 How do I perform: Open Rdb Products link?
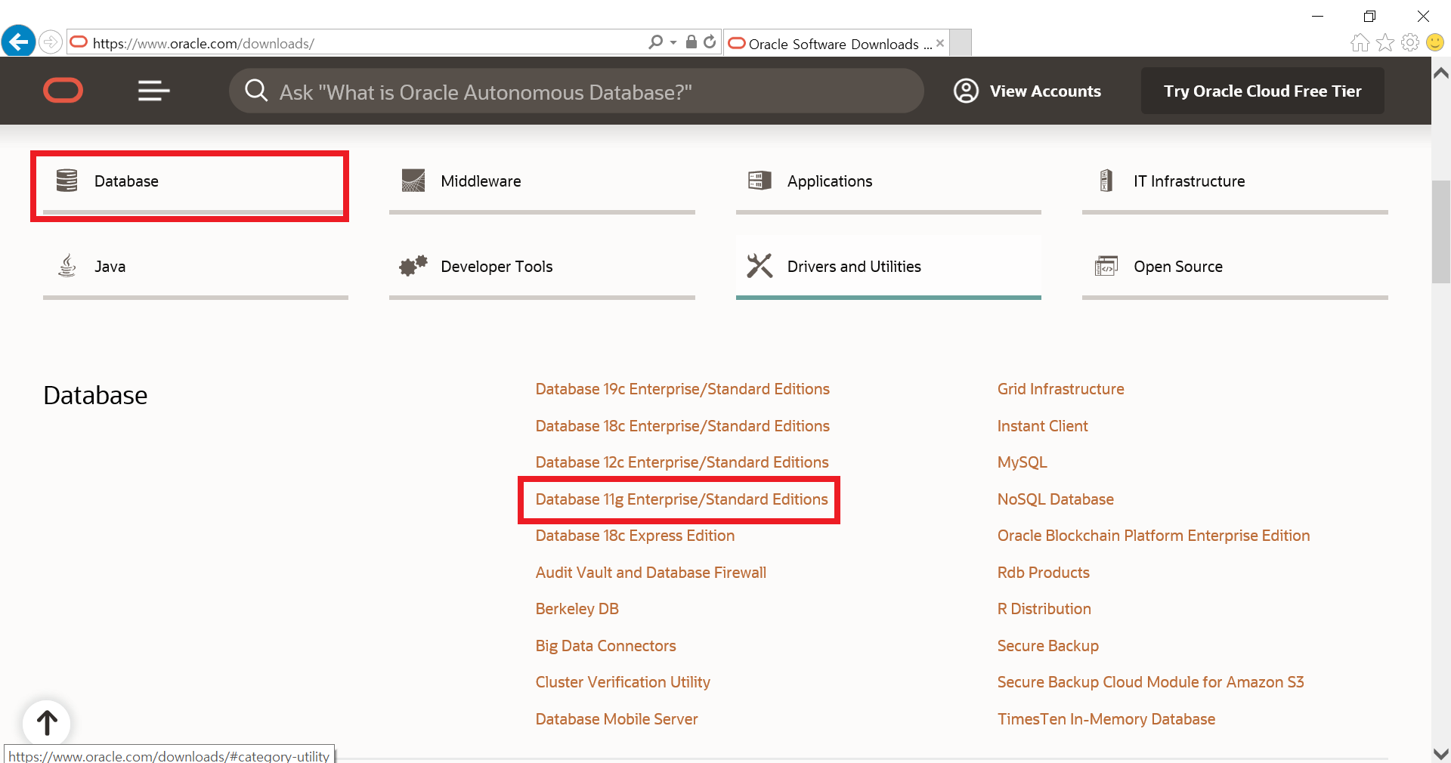tap(1043, 573)
